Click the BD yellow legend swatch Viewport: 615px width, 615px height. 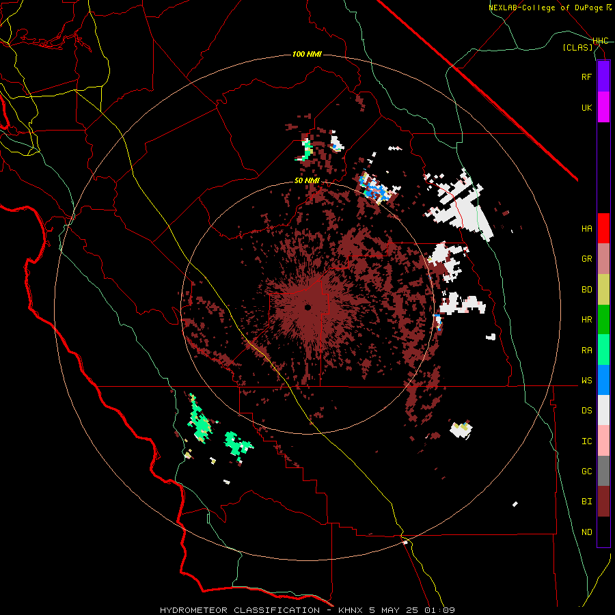pos(603,290)
